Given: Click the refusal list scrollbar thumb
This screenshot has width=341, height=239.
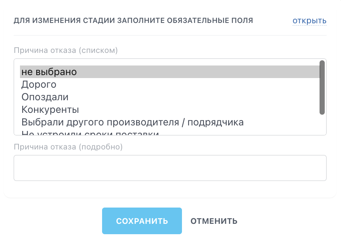Looking at the screenshot, I should 322,87.
